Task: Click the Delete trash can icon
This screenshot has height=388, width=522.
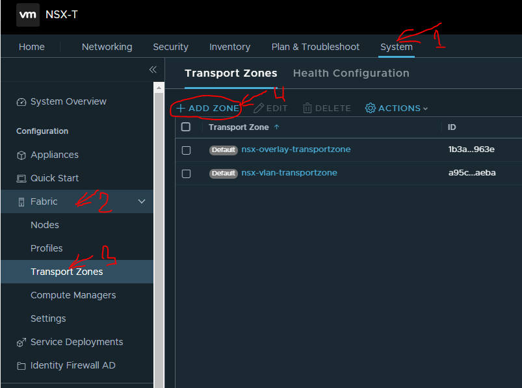Action: click(307, 108)
